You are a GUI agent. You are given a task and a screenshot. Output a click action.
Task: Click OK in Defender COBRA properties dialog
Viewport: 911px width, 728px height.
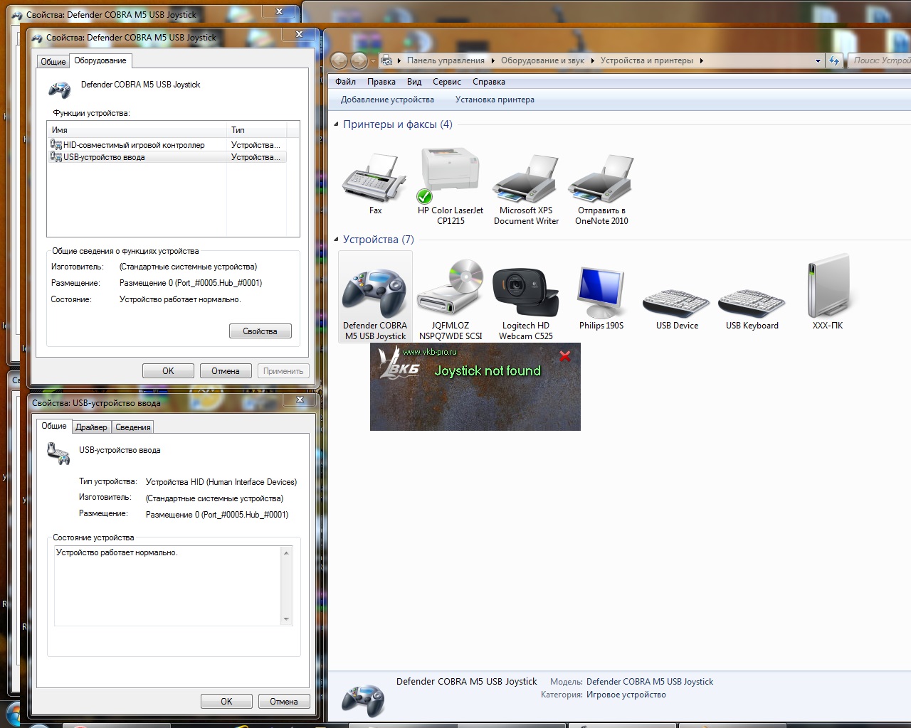click(168, 371)
